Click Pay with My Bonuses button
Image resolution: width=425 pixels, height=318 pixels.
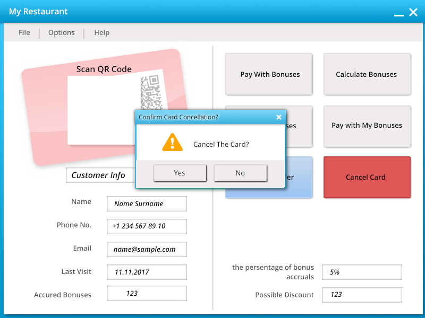pos(367,127)
